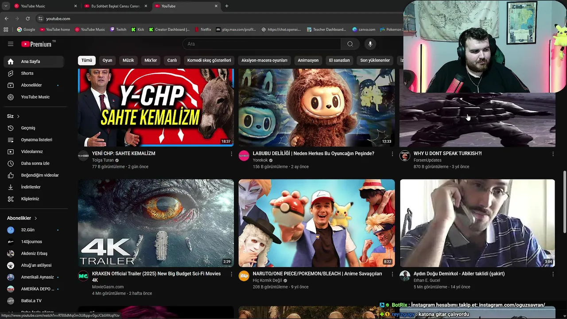This screenshot has height=319, width=567.
Task: Play the KRAKEN 4K trailer thumbnail
Action: 156,223
